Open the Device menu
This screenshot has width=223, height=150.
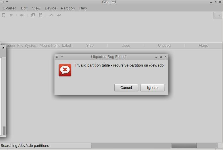(51, 8)
